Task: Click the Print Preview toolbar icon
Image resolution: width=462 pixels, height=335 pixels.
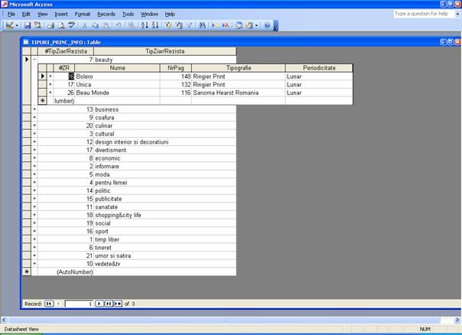Action: pyautogui.click(x=60, y=25)
